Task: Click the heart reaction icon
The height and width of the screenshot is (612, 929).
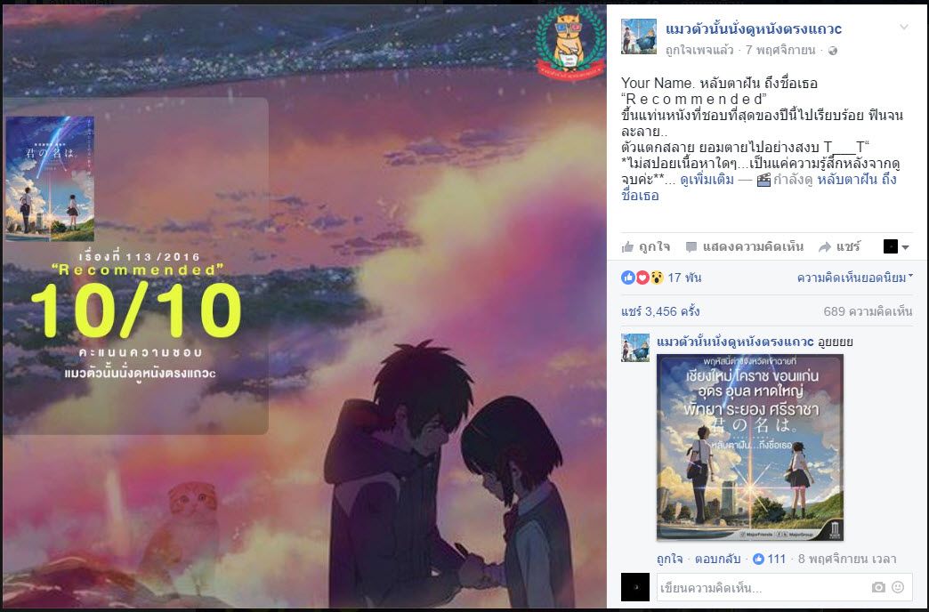Action: pos(642,278)
